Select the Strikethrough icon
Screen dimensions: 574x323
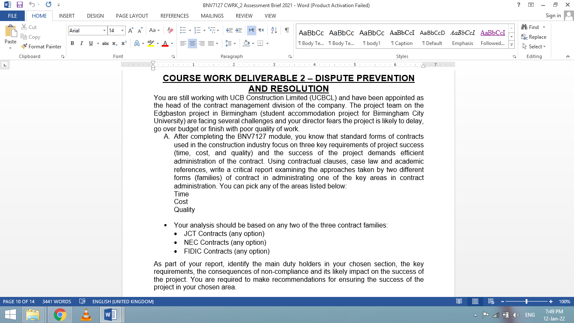coord(105,43)
